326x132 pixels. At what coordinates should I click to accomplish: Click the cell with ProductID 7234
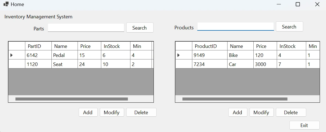[x=210, y=64]
